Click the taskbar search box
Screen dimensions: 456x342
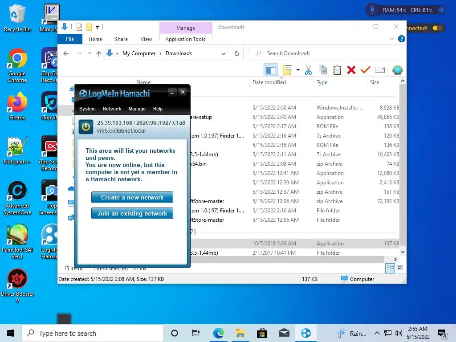[x=93, y=333]
